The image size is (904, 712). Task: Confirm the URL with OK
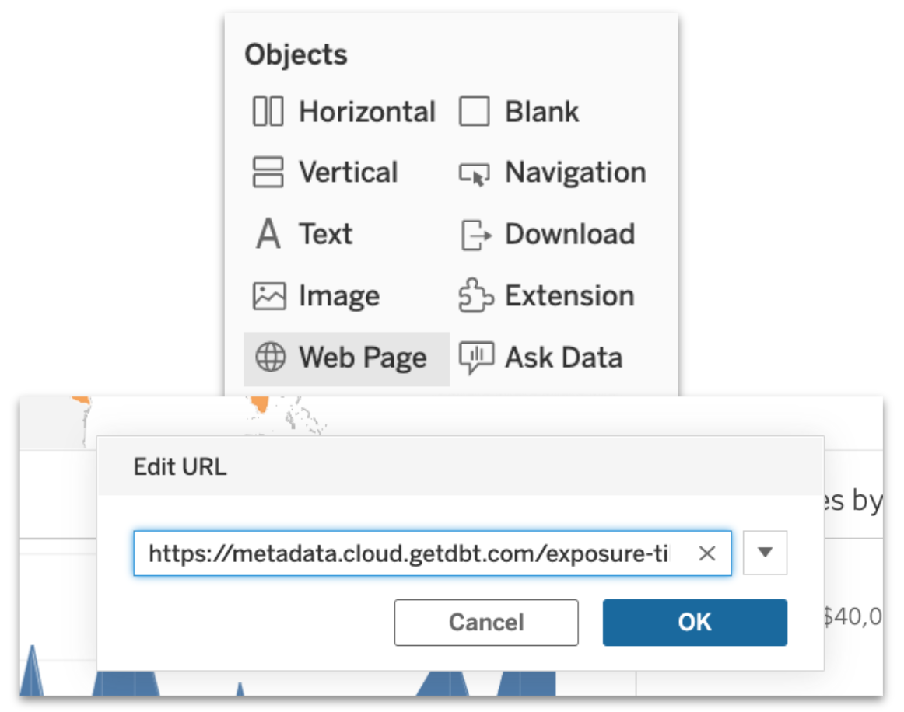[694, 622]
